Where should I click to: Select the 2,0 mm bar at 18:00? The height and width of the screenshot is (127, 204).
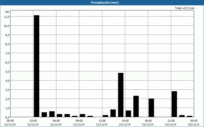151,108
